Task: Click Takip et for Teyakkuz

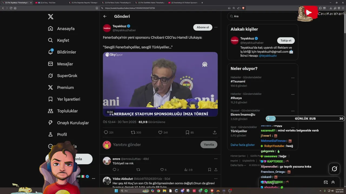Action: point(286,40)
